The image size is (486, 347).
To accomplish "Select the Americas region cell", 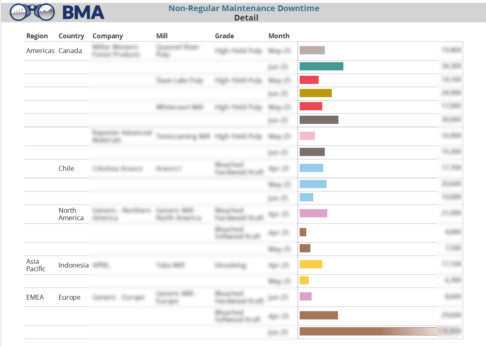I will [x=40, y=51].
